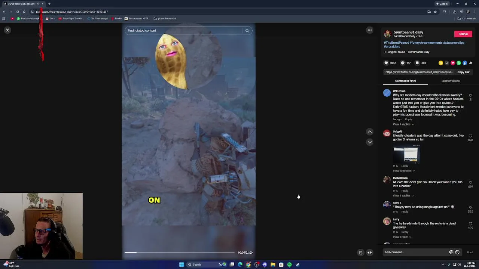Open Spotify from the taskbar
Image resolution: width=479 pixels, height=269 pixels.
(289, 265)
